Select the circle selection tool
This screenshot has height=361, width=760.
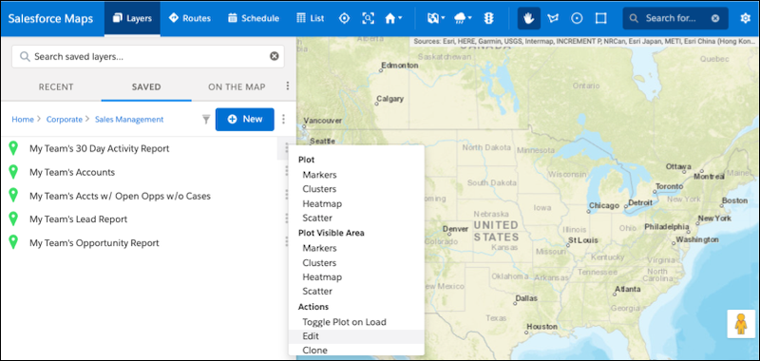(577, 18)
